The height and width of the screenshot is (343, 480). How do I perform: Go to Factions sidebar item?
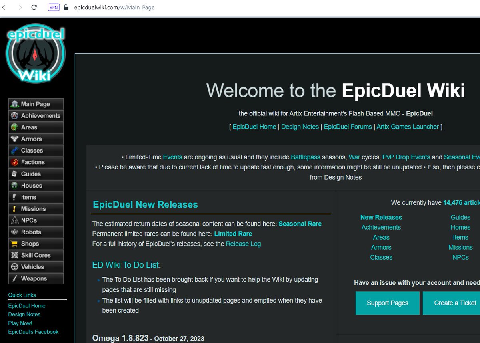click(36, 162)
